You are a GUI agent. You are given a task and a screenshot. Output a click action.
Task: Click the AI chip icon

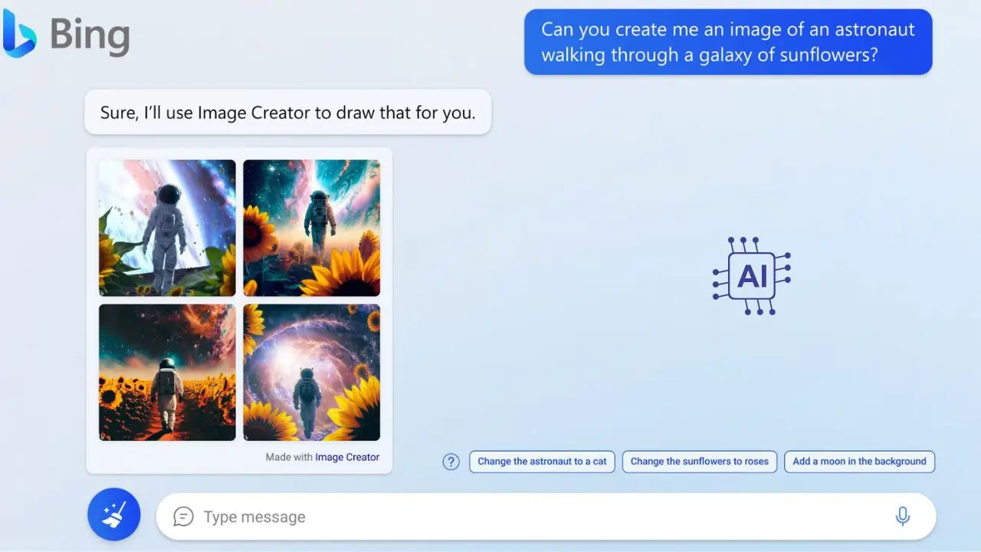coord(752,276)
